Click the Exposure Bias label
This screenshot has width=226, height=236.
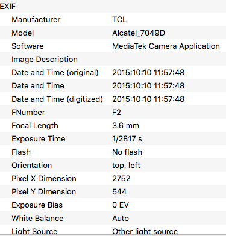(x=37, y=205)
